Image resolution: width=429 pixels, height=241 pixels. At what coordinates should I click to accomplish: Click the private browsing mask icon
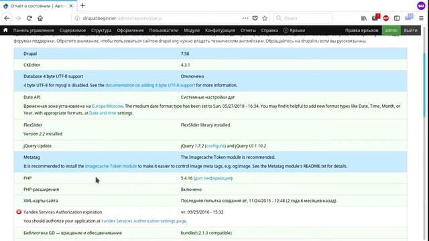click(x=421, y=5)
